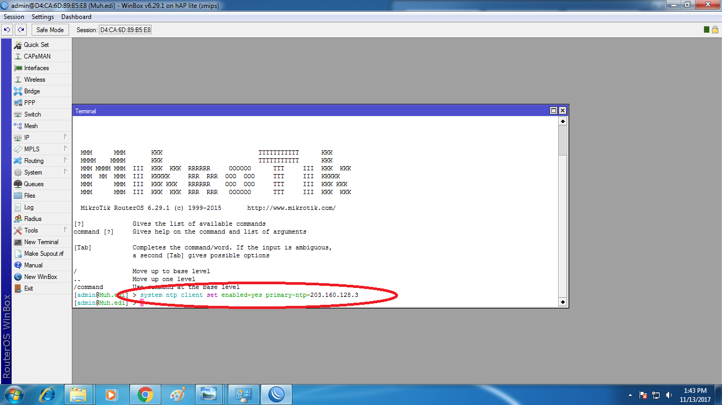Open the Dashboard menu
Viewport: 722px width, 405px height.
(x=76, y=17)
